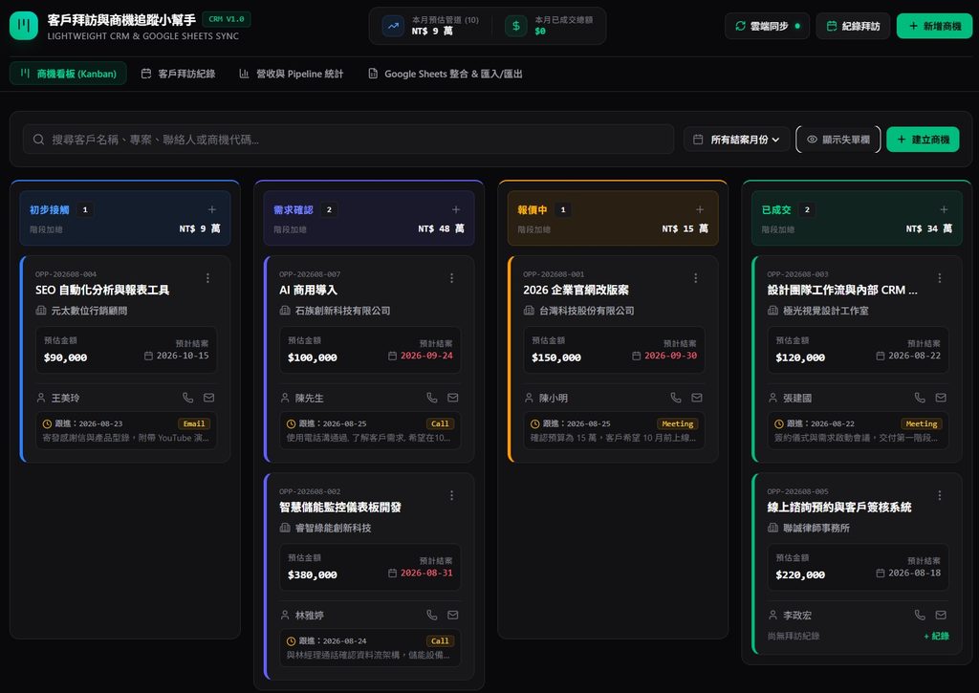The image size is (979, 693).
Task: Click the $380,000 amount value
Action: point(313,575)
